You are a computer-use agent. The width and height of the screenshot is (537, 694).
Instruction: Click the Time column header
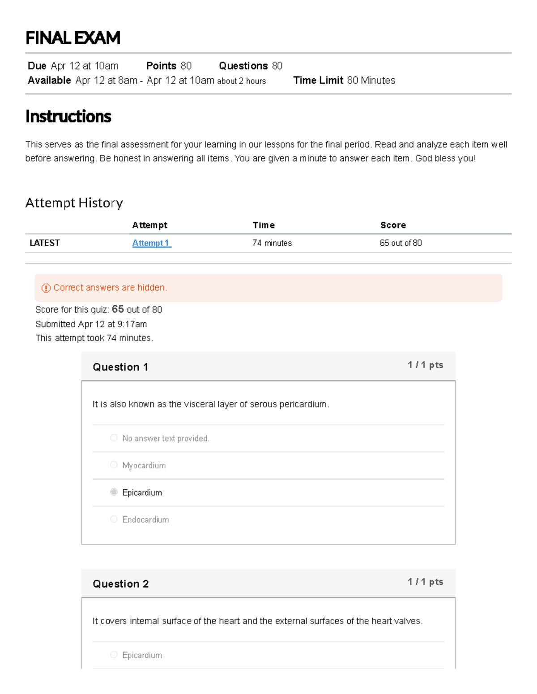coord(264,225)
